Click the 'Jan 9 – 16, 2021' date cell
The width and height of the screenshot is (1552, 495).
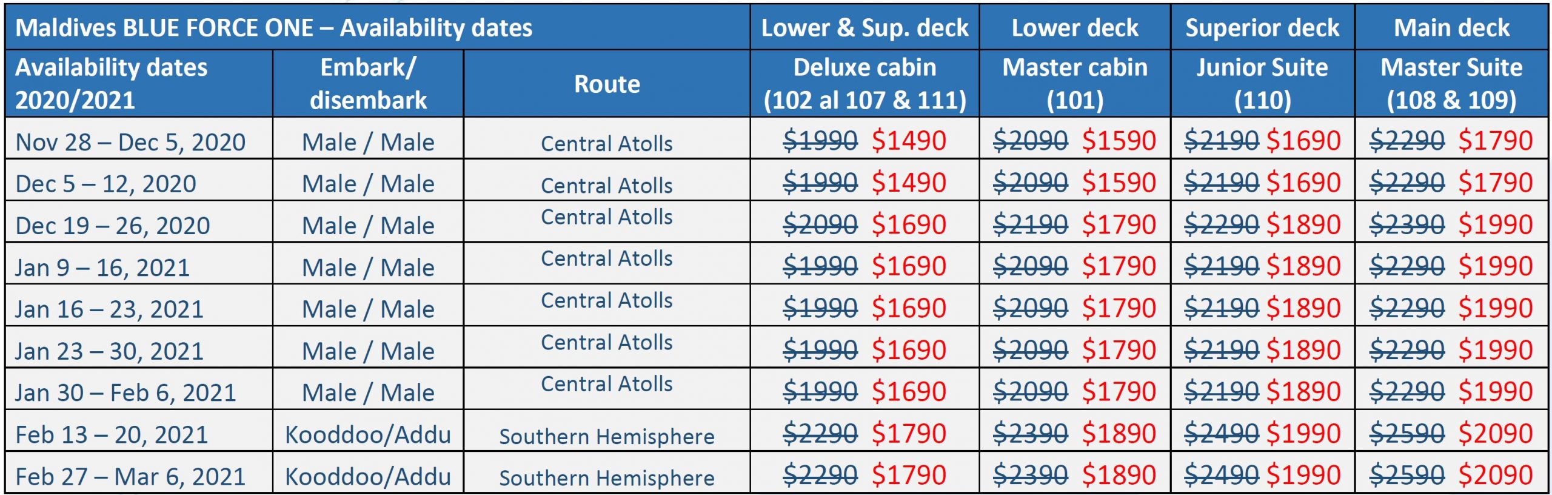coord(102,268)
